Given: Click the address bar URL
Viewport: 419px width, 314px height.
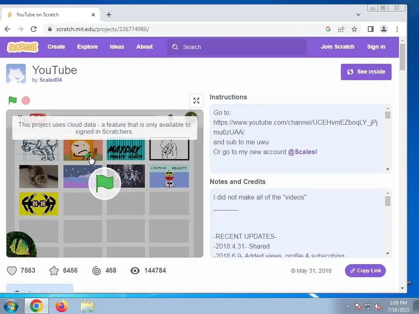Looking at the screenshot, I should [x=103, y=29].
